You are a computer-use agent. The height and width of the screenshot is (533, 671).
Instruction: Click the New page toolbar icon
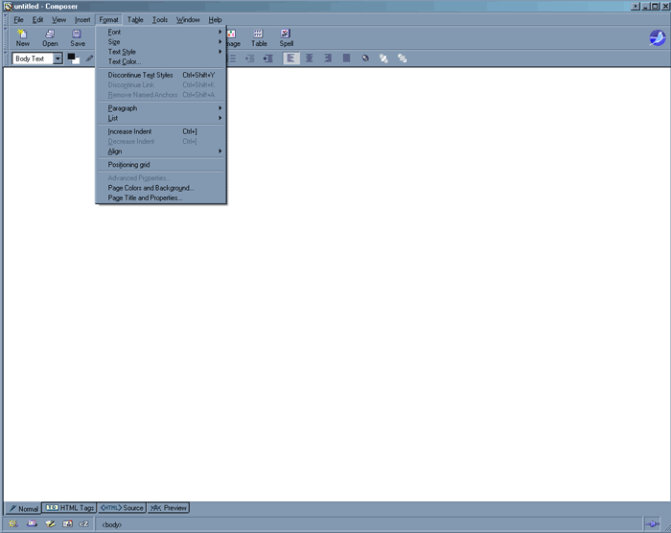pos(22,36)
